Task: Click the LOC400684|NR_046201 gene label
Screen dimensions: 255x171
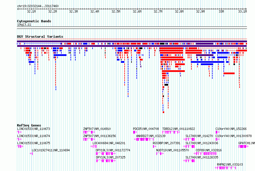Action: [109, 143]
